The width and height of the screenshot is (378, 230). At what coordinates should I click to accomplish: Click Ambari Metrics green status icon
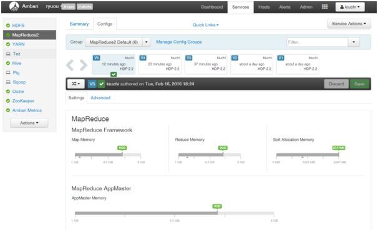[x=8, y=110]
